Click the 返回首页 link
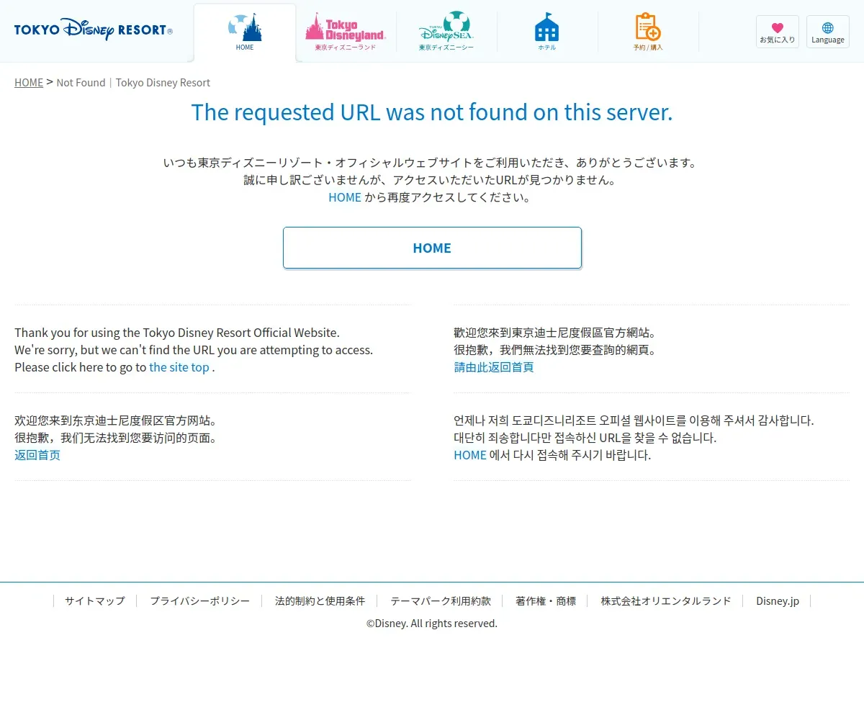This screenshot has width=864, height=720. [x=37, y=455]
